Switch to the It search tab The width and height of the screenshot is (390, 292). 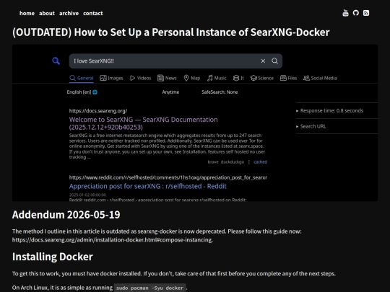coord(238,78)
